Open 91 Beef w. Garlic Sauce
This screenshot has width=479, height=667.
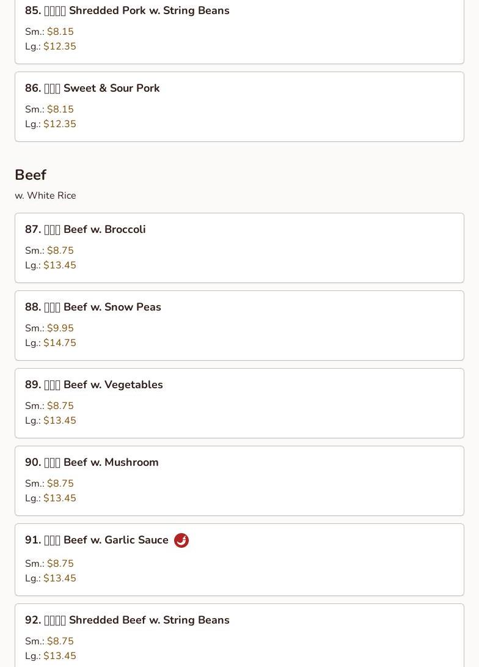pyautogui.click(x=97, y=540)
